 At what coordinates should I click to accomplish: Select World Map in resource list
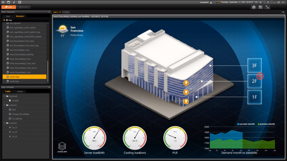pyautogui.click(x=25, y=77)
